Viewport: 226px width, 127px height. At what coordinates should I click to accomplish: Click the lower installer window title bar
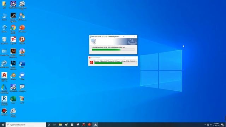[x=113, y=58]
